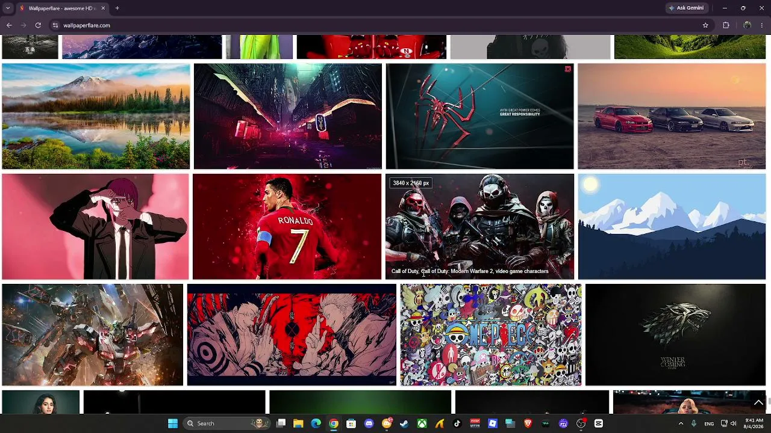Open the clock and date panel

[x=754, y=423]
